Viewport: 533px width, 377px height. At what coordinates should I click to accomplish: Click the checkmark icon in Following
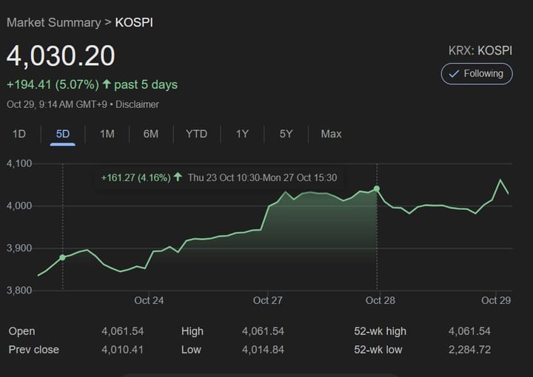[x=454, y=74]
